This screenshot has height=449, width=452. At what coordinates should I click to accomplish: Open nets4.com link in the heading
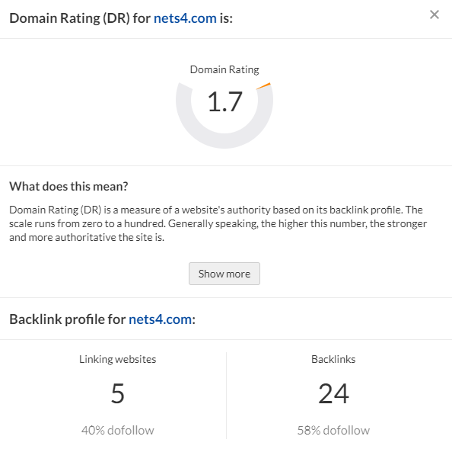(185, 18)
